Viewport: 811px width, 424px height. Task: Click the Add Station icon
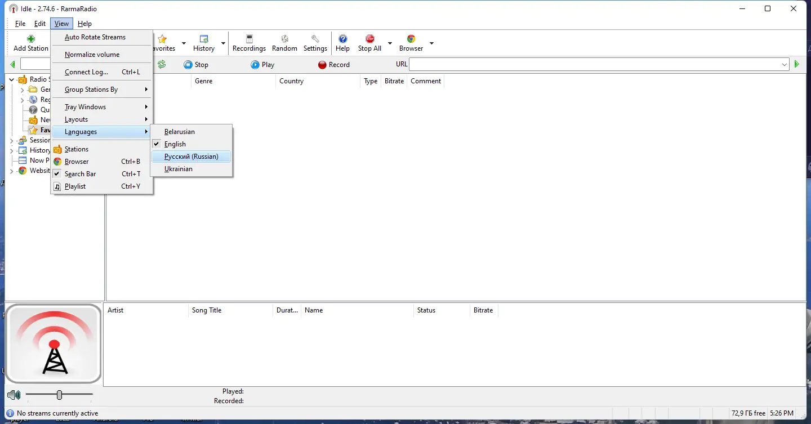30,42
